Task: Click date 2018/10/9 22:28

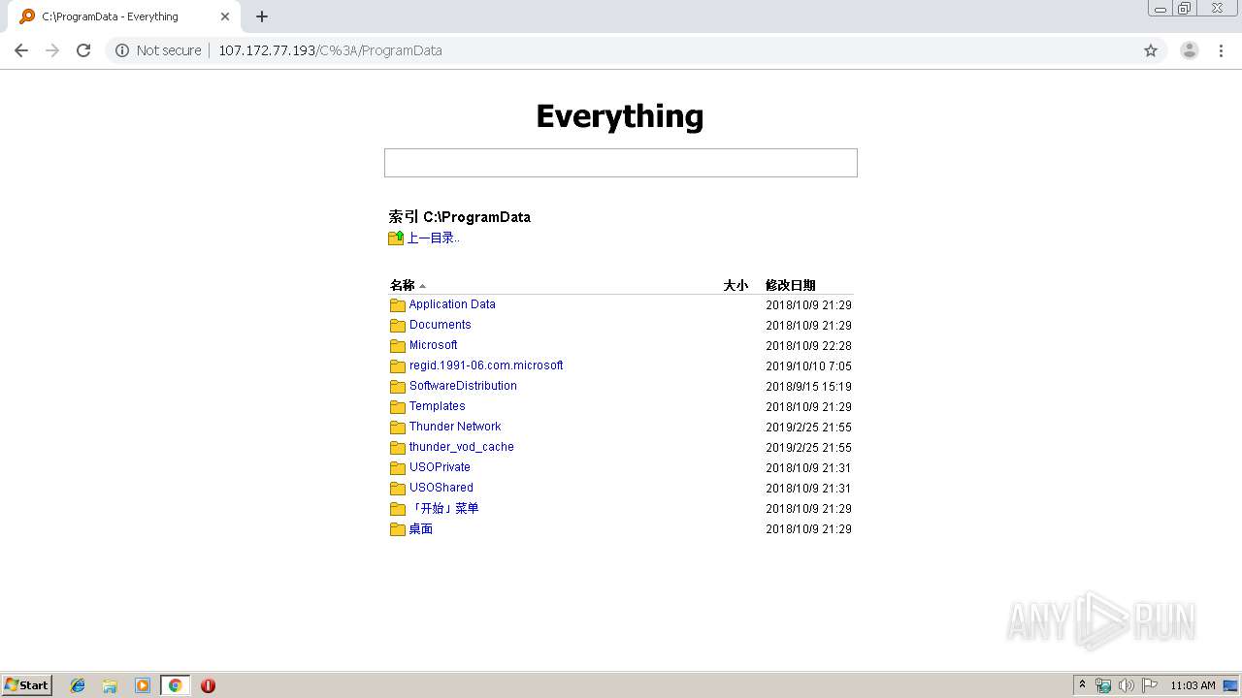Action: [809, 345]
